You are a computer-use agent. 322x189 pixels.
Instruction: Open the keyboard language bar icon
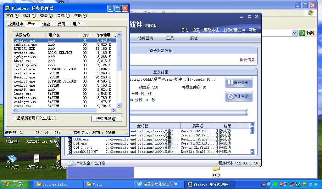coord(264,185)
